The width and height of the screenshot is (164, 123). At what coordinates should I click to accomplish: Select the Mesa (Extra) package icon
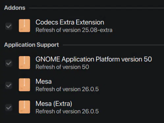click(x=24, y=107)
